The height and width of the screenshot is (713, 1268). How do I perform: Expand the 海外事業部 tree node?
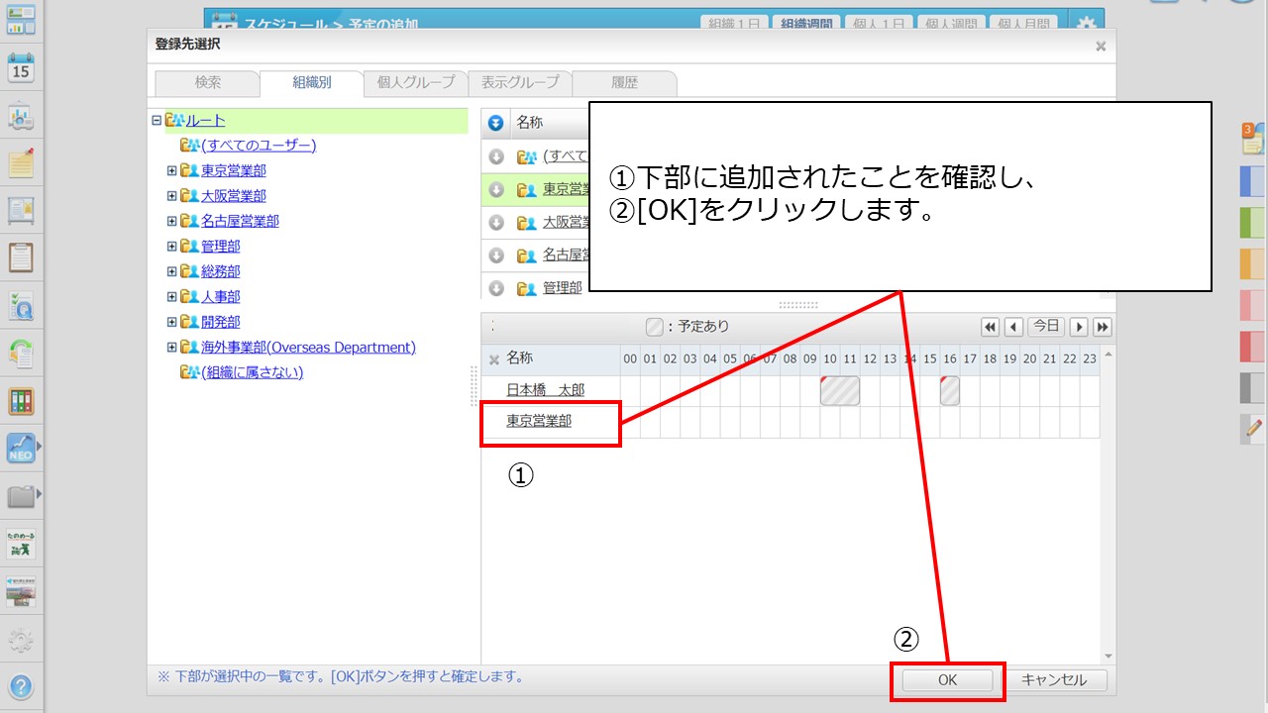(x=172, y=348)
